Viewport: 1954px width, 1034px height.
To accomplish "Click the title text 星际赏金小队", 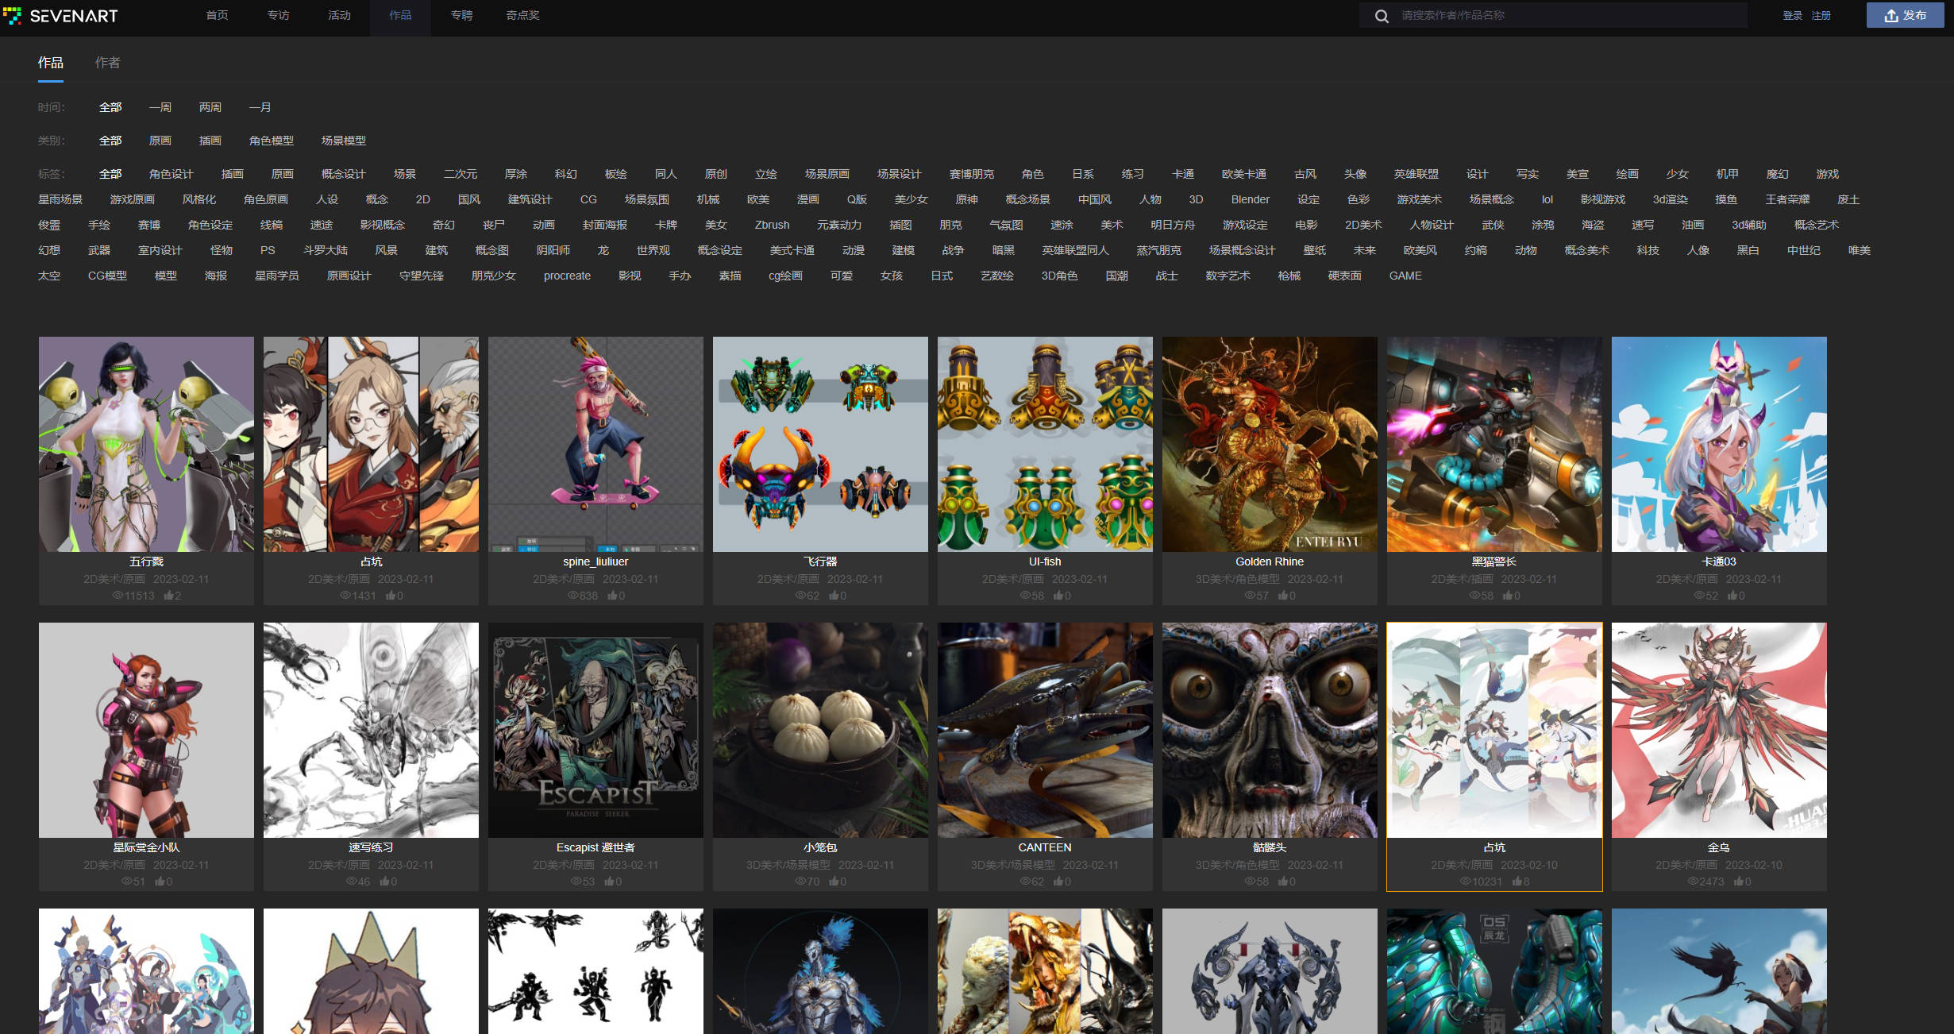I will click(x=146, y=847).
